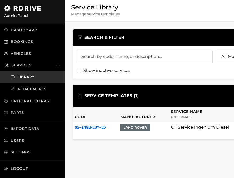Click the filter icon in Search & Filter header

pyautogui.click(x=80, y=37)
